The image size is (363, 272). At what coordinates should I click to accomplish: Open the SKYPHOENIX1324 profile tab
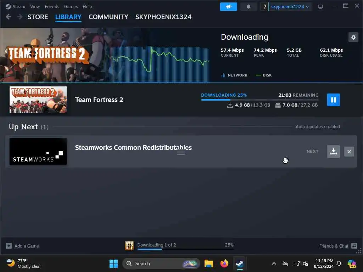163,17
